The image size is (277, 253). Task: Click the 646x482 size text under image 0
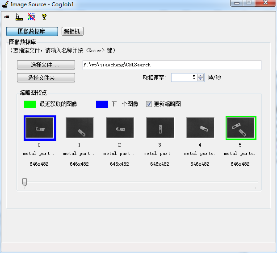39,164
